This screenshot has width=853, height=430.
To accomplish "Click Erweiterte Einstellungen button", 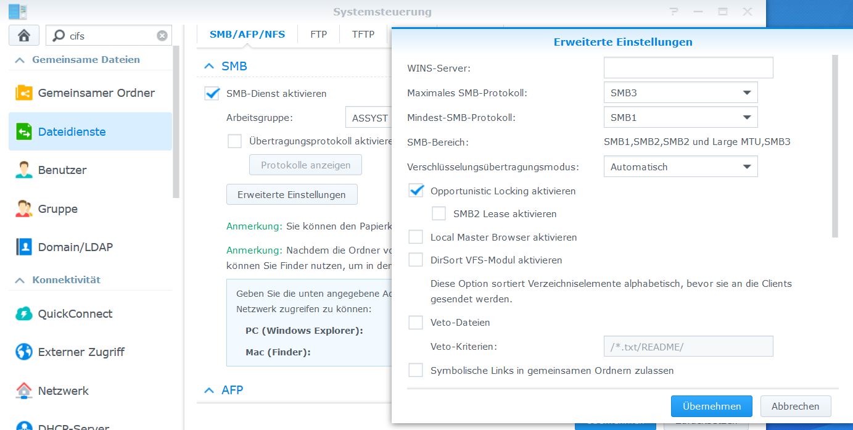I will tap(292, 194).
